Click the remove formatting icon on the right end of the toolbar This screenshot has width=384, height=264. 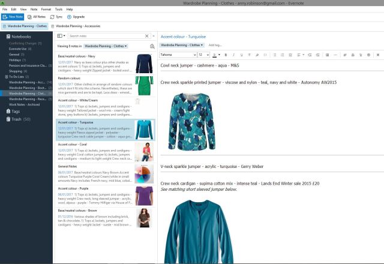[x=378, y=55]
